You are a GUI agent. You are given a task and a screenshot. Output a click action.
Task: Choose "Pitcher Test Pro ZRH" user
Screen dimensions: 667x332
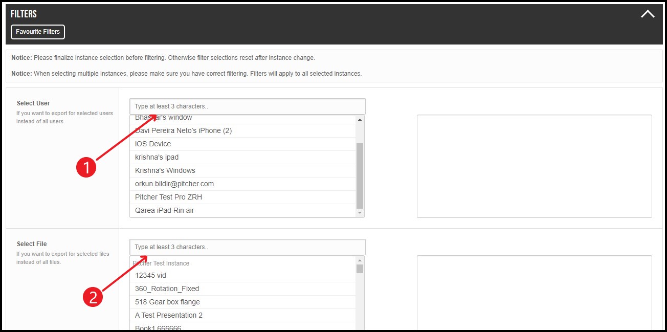coord(168,197)
